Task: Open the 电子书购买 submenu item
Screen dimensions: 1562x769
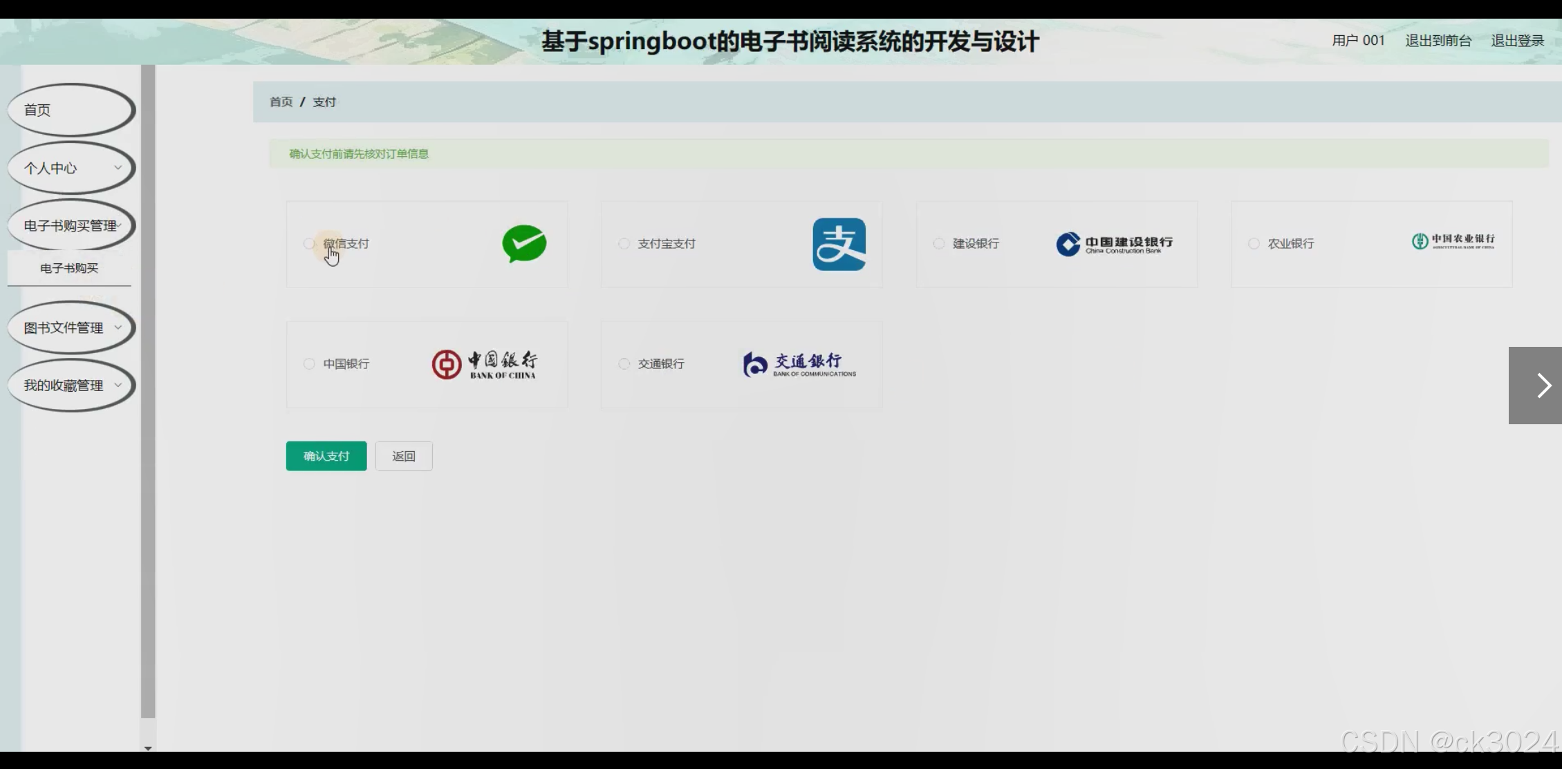Action: pos(69,268)
